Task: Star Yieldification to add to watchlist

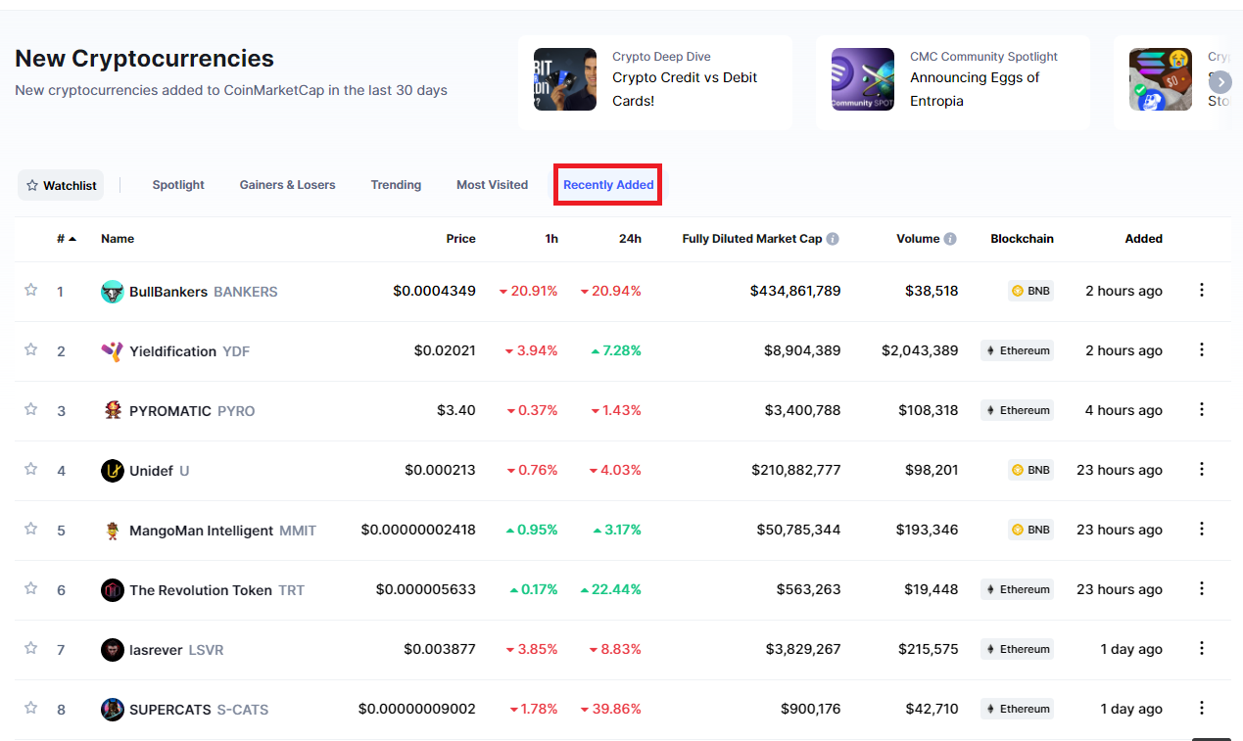Action: click(x=30, y=349)
